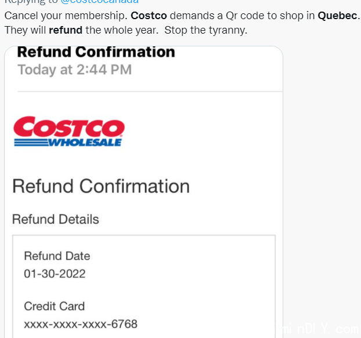Click the 'Stop the tyranny' tweet text
The height and width of the screenshot is (338, 361).
pyautogui.click(x=206, y=30)
